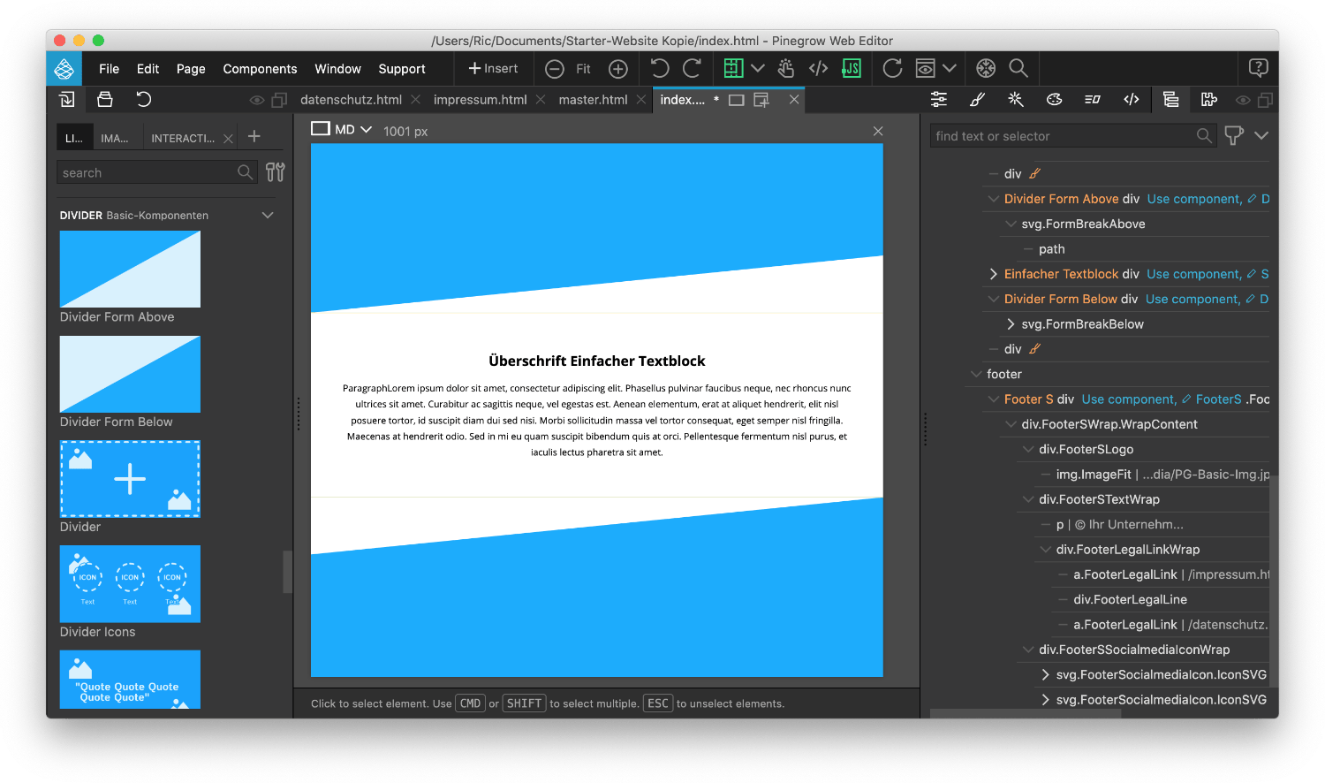Collapse the div.FooterSLogo tree node

click(x=1028, y=449)
